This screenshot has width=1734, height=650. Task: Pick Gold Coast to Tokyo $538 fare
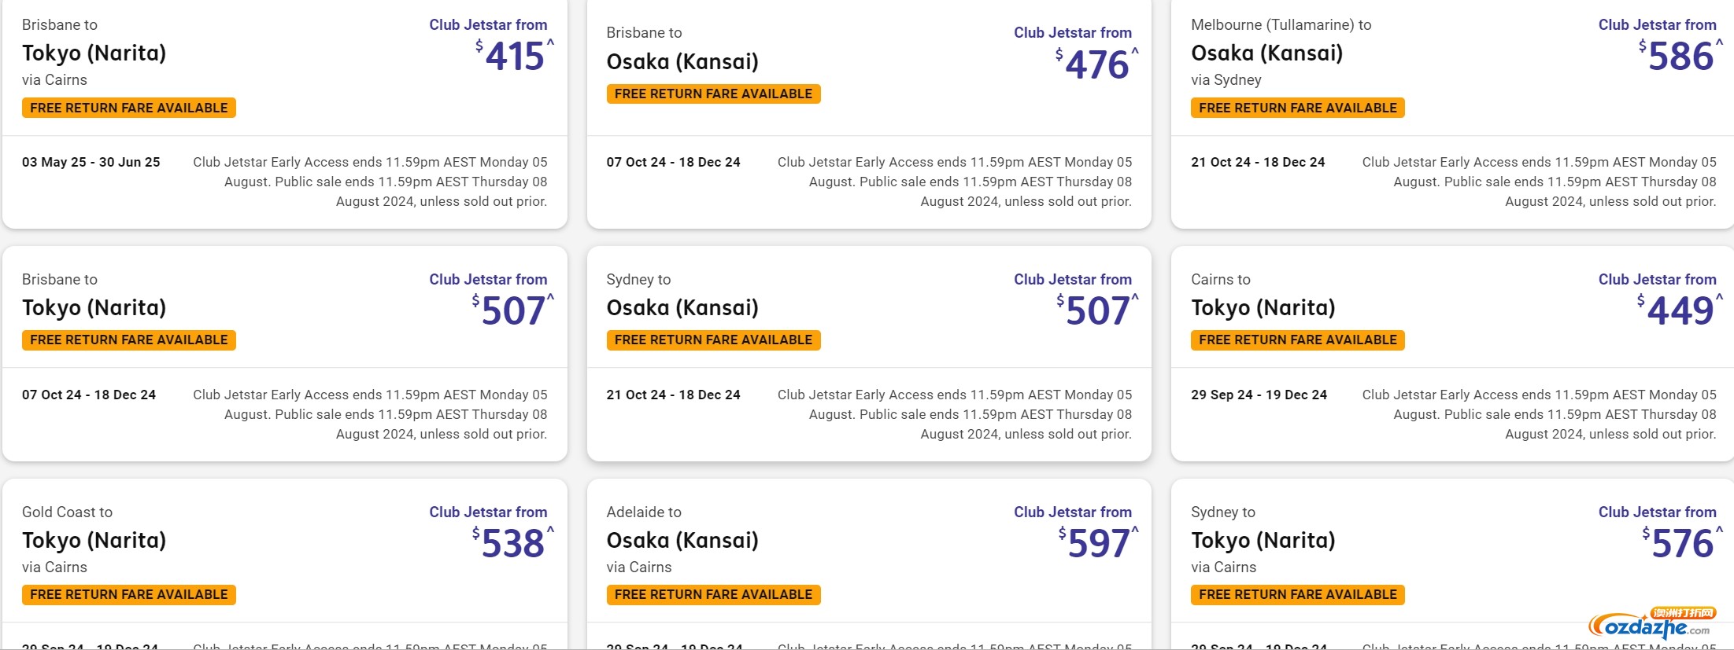285,564
